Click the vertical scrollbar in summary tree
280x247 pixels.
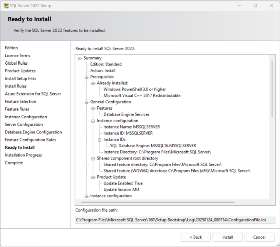point(272,89)
